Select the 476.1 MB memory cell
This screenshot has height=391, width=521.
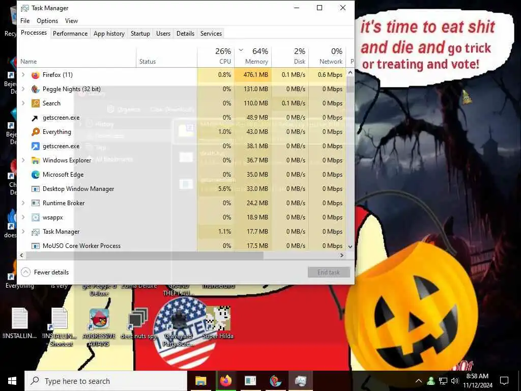pyautogui.click(x=253, y=75)
